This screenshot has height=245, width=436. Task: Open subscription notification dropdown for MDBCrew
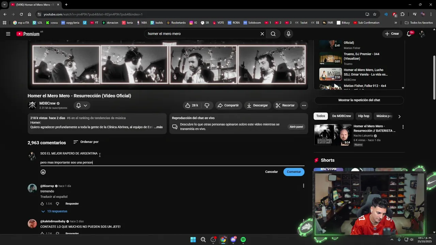point(82,105)
